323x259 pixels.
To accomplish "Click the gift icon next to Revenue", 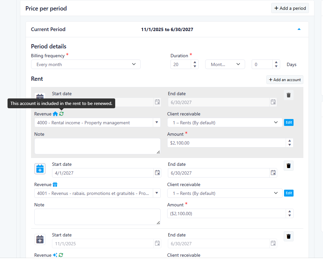I will pos(55,184).
